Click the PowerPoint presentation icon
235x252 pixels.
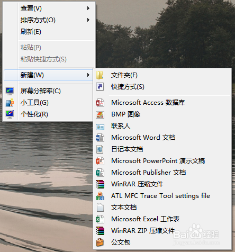click(x=100, y=161)
